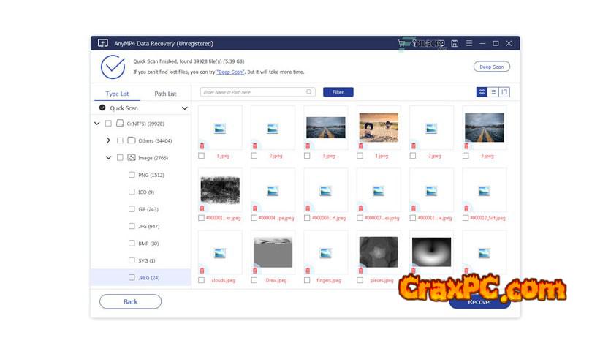
Task: Go back with the Back button
Action: pyautogui.click(x=130, y=301)
